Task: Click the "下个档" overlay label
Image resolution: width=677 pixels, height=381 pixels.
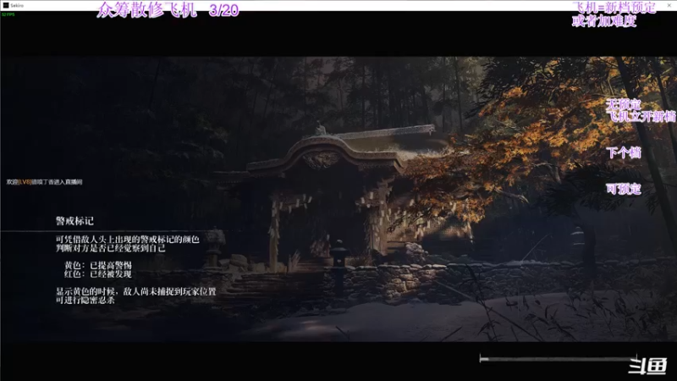Action: click(624, 152)
